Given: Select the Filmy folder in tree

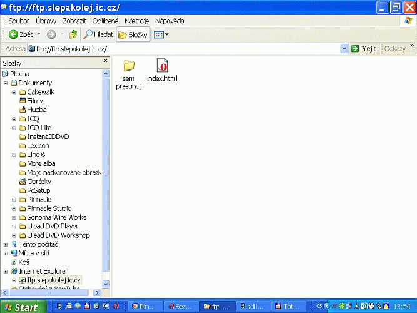Looking at the screenshot, I should (34, 101).
